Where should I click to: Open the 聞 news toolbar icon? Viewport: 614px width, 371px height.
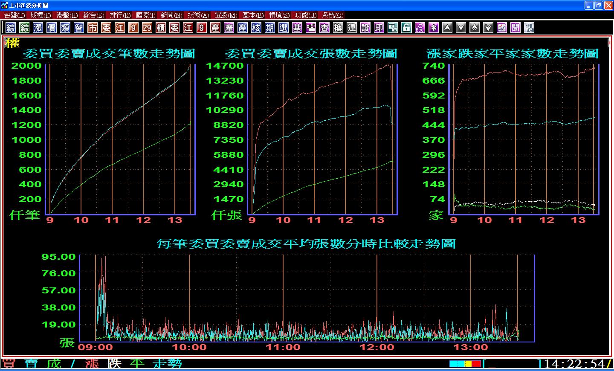[516, 28]
